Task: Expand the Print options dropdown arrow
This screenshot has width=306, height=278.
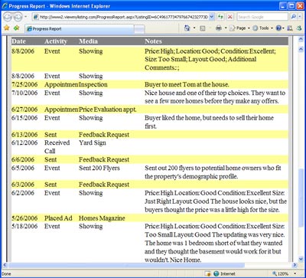Action: (x=226, y=28)
